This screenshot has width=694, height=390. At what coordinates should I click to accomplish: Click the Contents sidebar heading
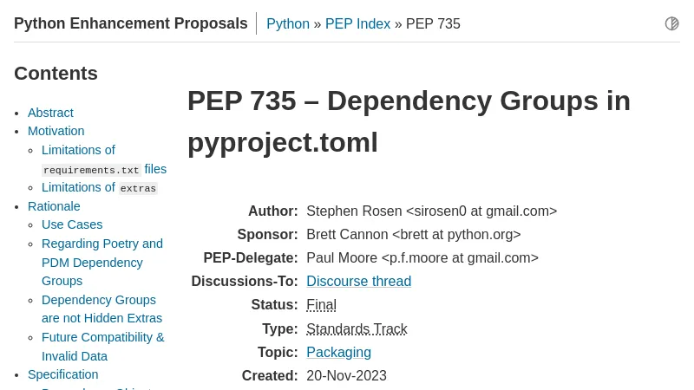coord(56,74)
